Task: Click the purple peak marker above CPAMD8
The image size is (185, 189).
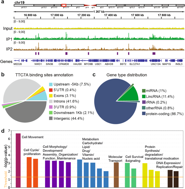Action: click(66, 53)
